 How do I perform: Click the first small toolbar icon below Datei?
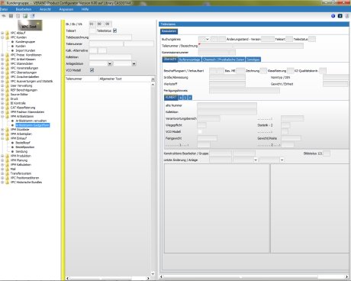click(x=4, y=16)
